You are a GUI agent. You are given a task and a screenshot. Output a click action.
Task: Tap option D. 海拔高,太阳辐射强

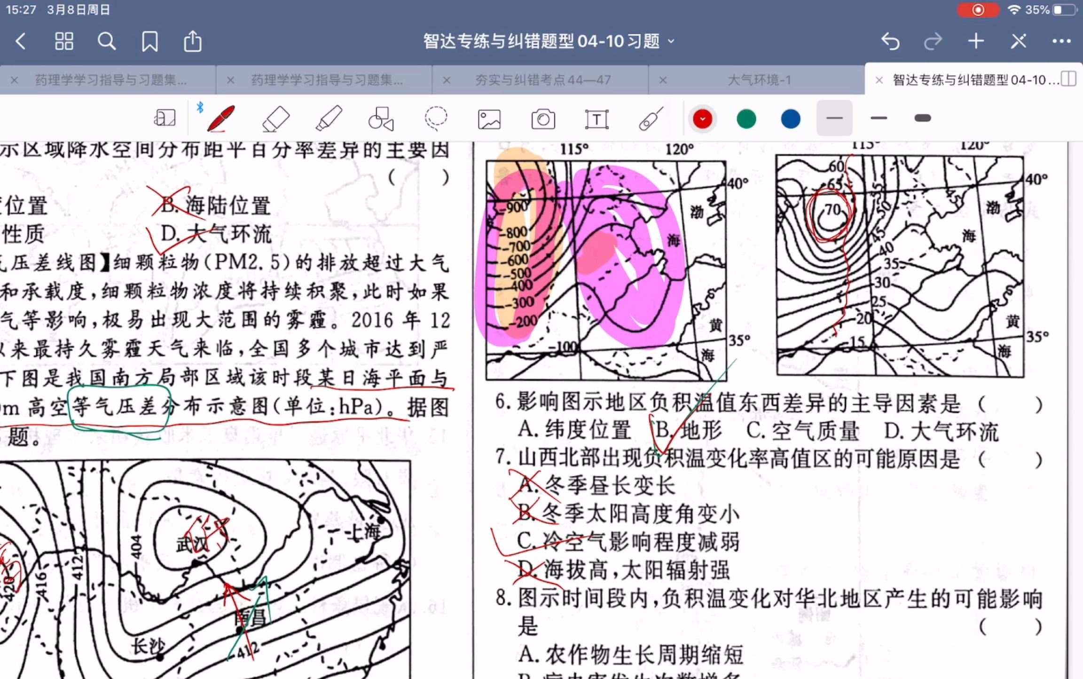(624, 570)
